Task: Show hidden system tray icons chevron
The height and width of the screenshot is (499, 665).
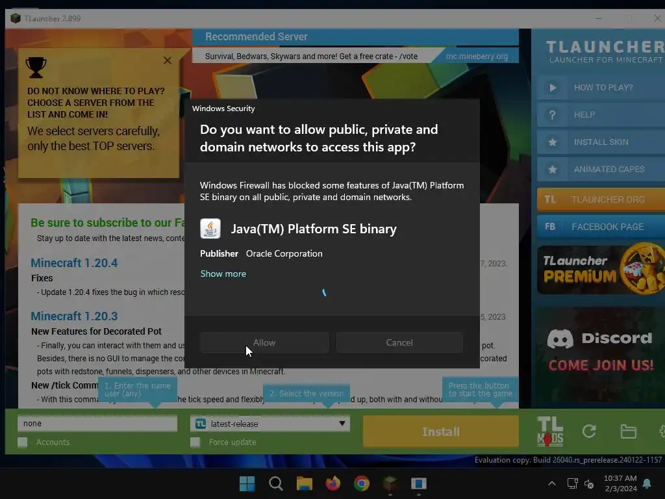Action: coord(552,483)
